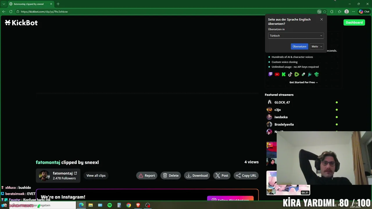Click the Rumble platform icon
The width and height of the screenshot is (372, 209).
coord(297,74)
